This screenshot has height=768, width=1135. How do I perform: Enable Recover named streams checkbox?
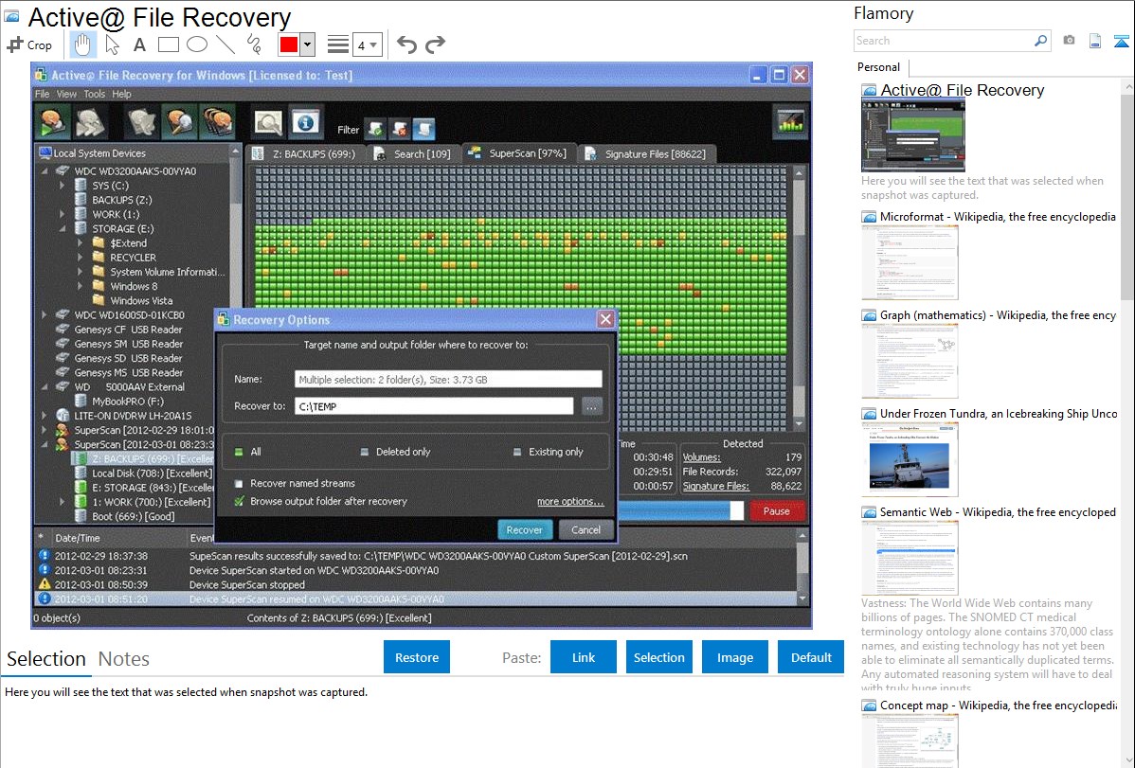pos(239,484)
